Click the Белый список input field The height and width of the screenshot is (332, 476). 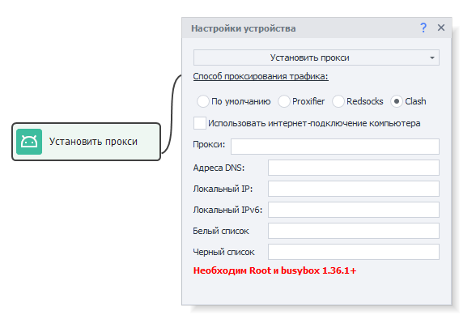pyautogui.click(x=353, y=231)
